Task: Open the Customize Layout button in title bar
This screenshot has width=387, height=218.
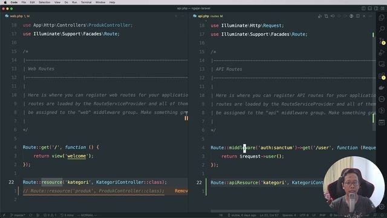Action: 382,8
